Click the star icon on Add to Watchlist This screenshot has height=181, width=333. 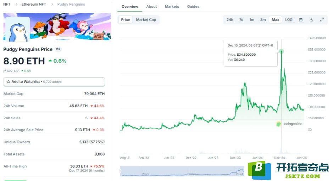pyautogui.click(x=8, y=82)
